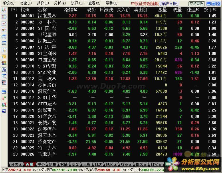222x173 pixels.
Task: Click the multi-window report icon in sidebar
Action: (4, 37)
